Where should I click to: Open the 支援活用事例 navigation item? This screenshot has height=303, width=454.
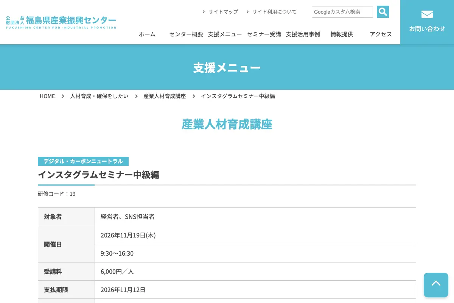[303, 34]
